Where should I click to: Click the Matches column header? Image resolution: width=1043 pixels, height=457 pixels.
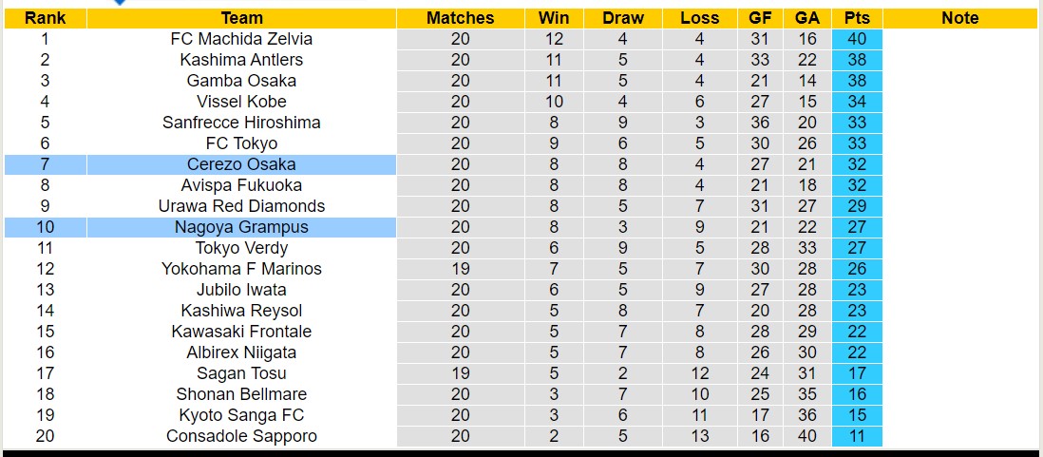[460, 18]
